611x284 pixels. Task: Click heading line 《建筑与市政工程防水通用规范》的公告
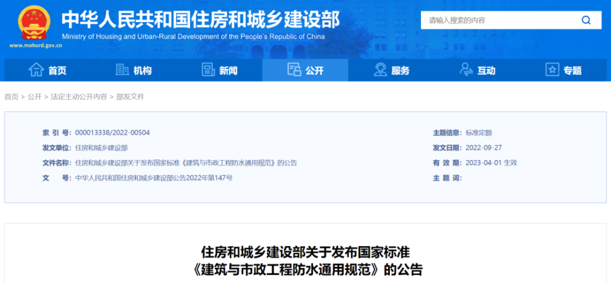tap(307, 270)
